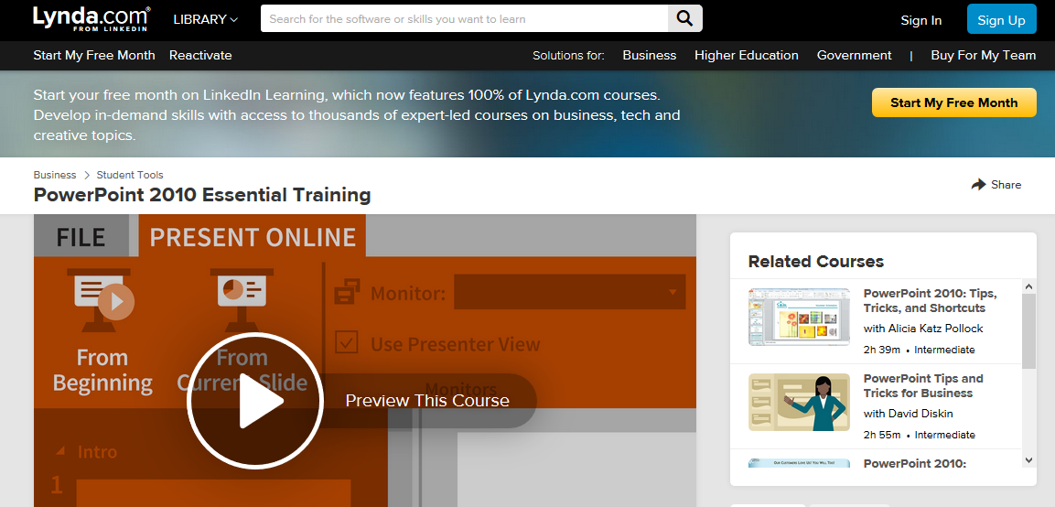Viewport: 1055px width, 507px height.
Task: Click the blue Sign Up button
Action: tap(1001, 19)
